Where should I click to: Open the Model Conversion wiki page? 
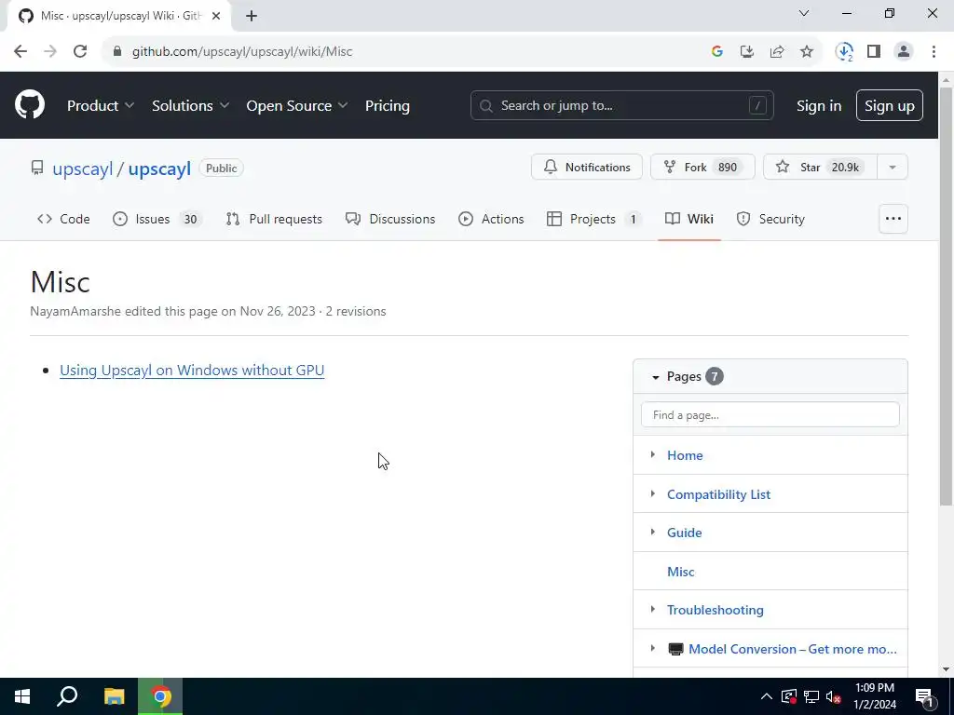783,649
